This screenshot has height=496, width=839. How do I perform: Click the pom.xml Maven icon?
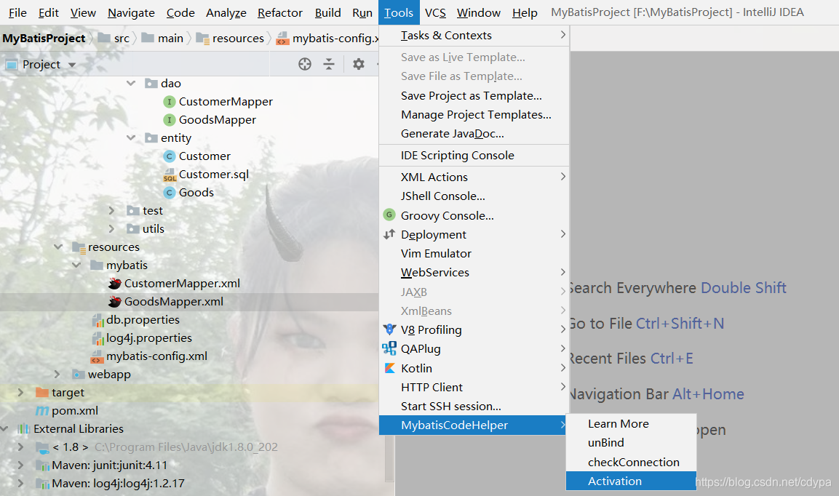tap(41, 411)
